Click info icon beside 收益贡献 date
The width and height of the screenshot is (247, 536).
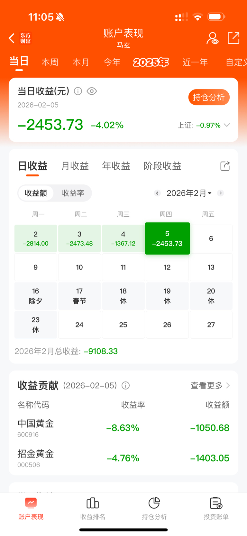coord(126,385)
